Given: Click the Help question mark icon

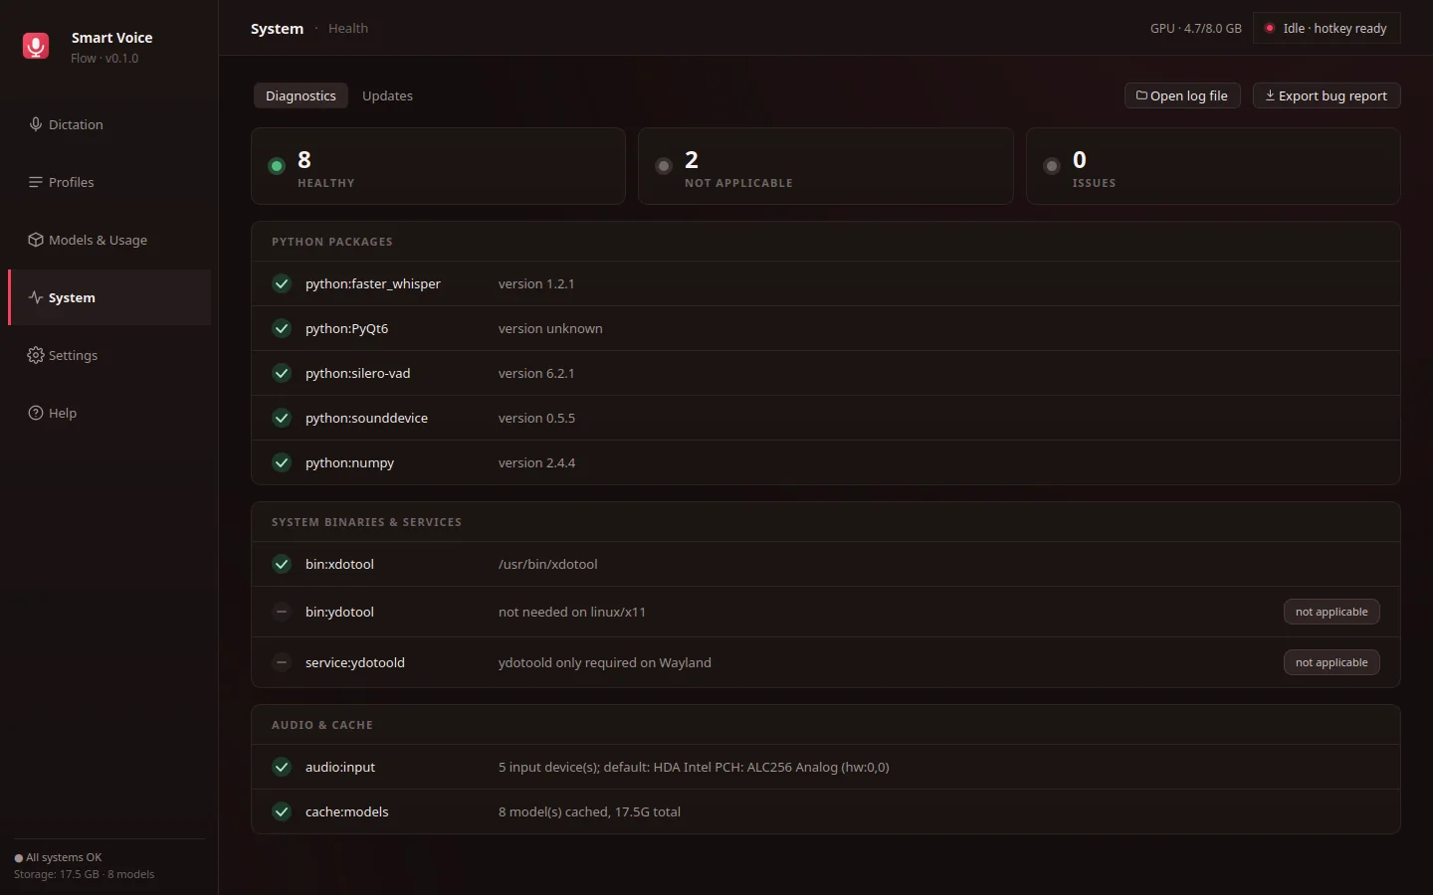Looking at the screenshot, I should click(36, 413).
